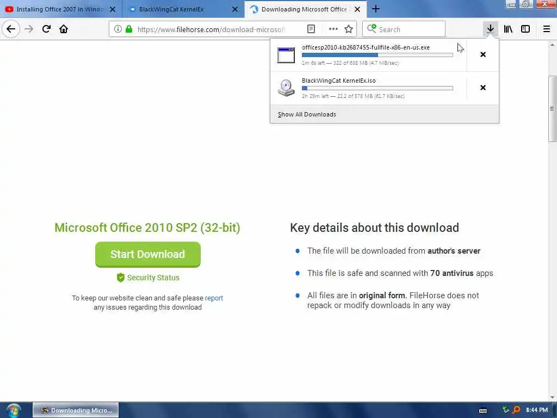Open the browser home page
The image size is (557, 418).
pos(64,29)
